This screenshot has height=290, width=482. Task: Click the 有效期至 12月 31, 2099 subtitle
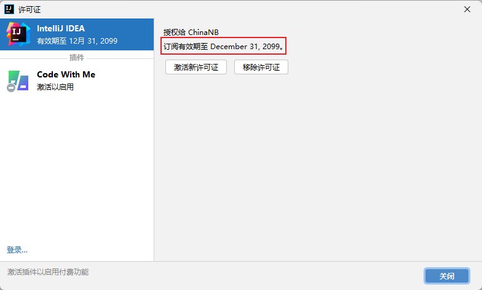[77, 41]
